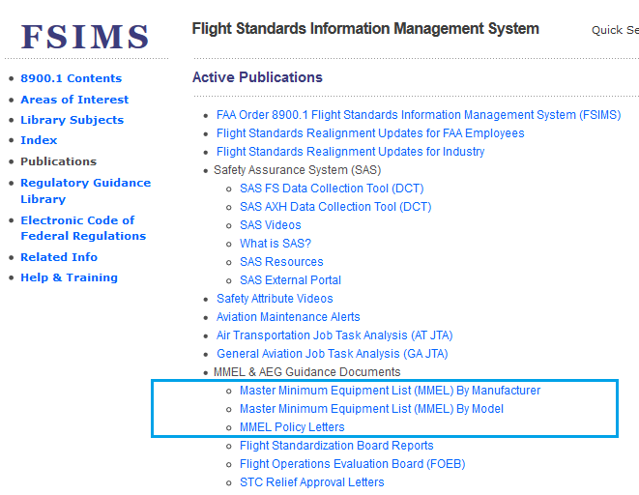Open the SAS External Portal link
The height and width of the screenshot is (495, 639).
pyautogui.click(x=290, y=280)
